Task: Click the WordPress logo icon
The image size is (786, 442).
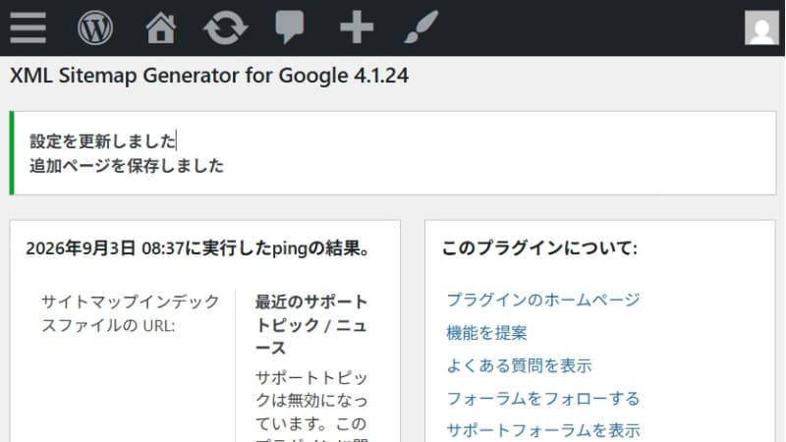Action: tap(95, 28)
